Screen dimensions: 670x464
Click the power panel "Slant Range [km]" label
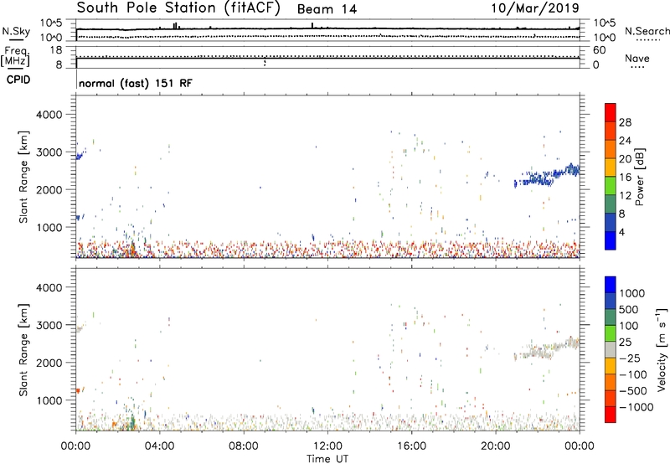coord(23,177)
